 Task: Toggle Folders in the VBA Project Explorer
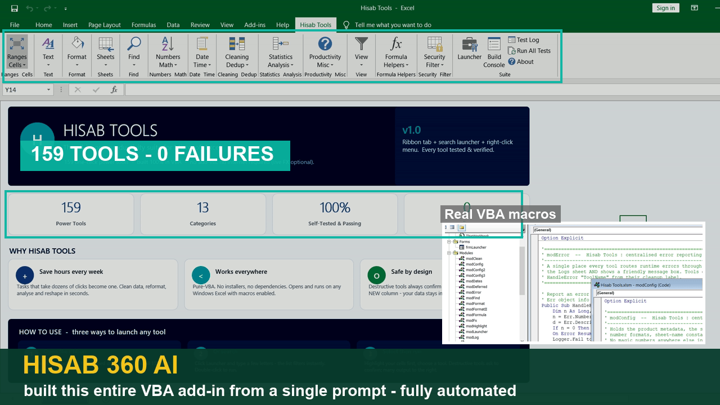(x=462, y=228)
